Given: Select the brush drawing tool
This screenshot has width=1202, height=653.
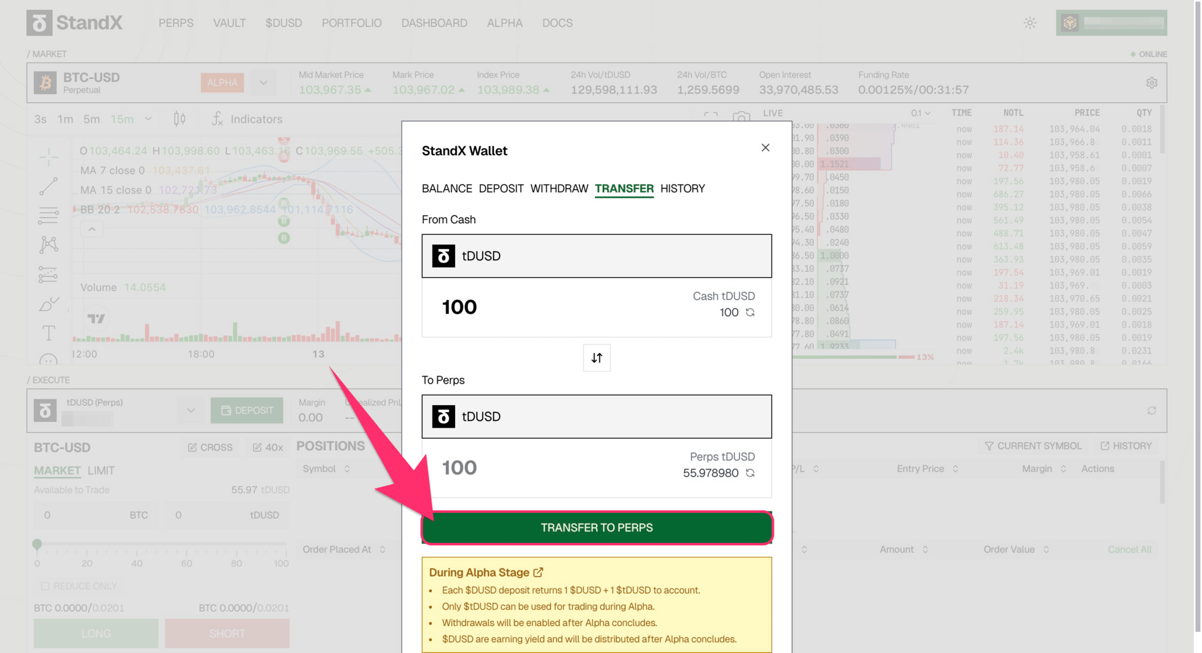Looking at the screenshot, I should coord(48,304).
